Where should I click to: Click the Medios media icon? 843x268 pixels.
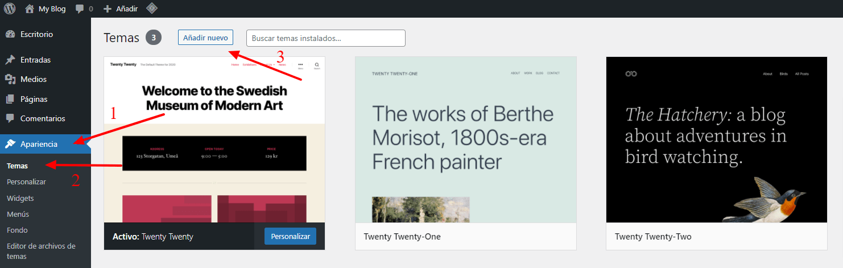click(10, 79)
